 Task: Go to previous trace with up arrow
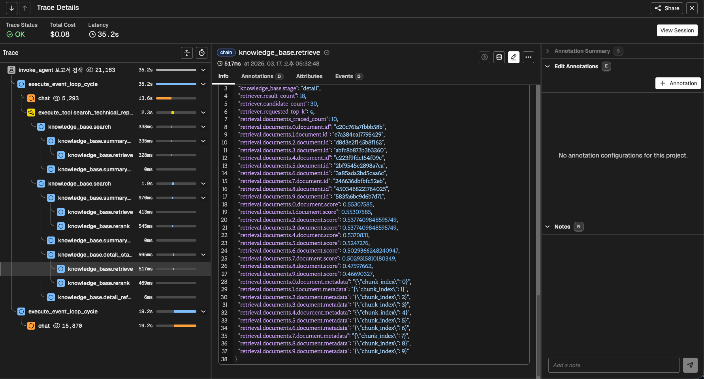point(24,8)
